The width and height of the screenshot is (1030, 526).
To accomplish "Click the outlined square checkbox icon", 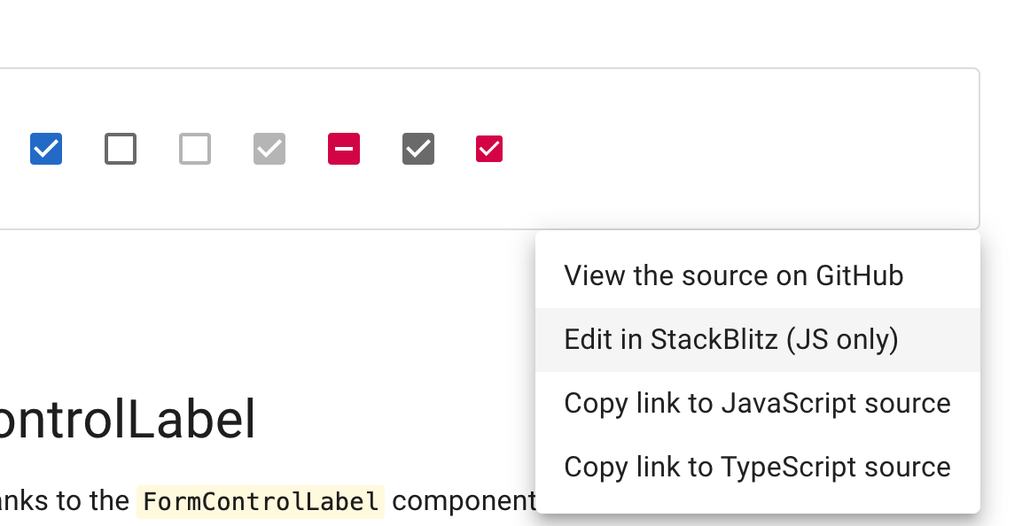I will (121, 149).
